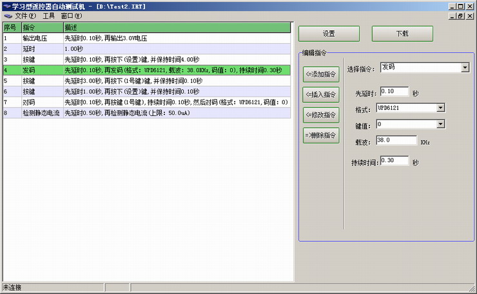Open the 窗口 menu
Screen dimensions: 477x294
point(71,15)
